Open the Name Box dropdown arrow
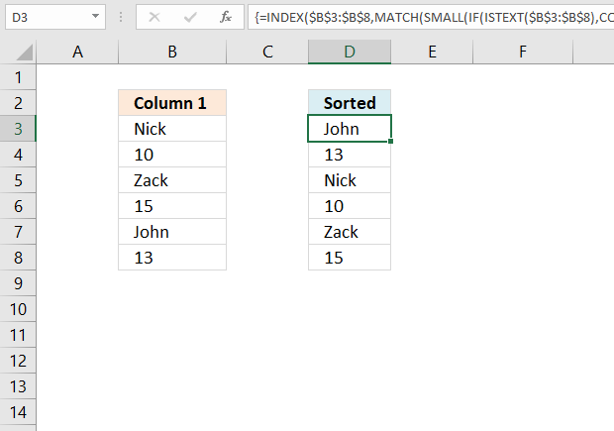614x431 pixels. click(95, 16)
